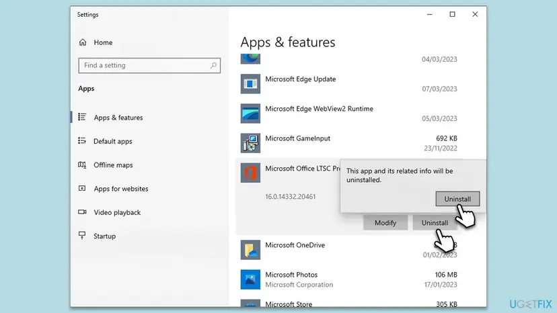Focus the Find a setting field
557x313 pixels.
click(x=149, y=65)
